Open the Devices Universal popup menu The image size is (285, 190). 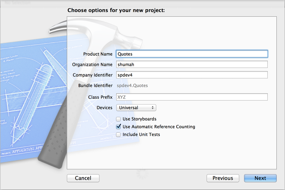coord(136,107)
